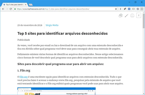Open the Chrome three-dot menu
145x95 pixels.
[142, 9]
